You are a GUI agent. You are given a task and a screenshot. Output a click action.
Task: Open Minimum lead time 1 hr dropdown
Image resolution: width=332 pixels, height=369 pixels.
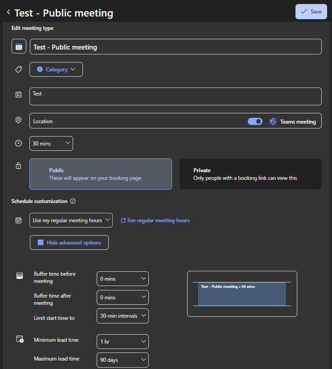click(123, 341)
